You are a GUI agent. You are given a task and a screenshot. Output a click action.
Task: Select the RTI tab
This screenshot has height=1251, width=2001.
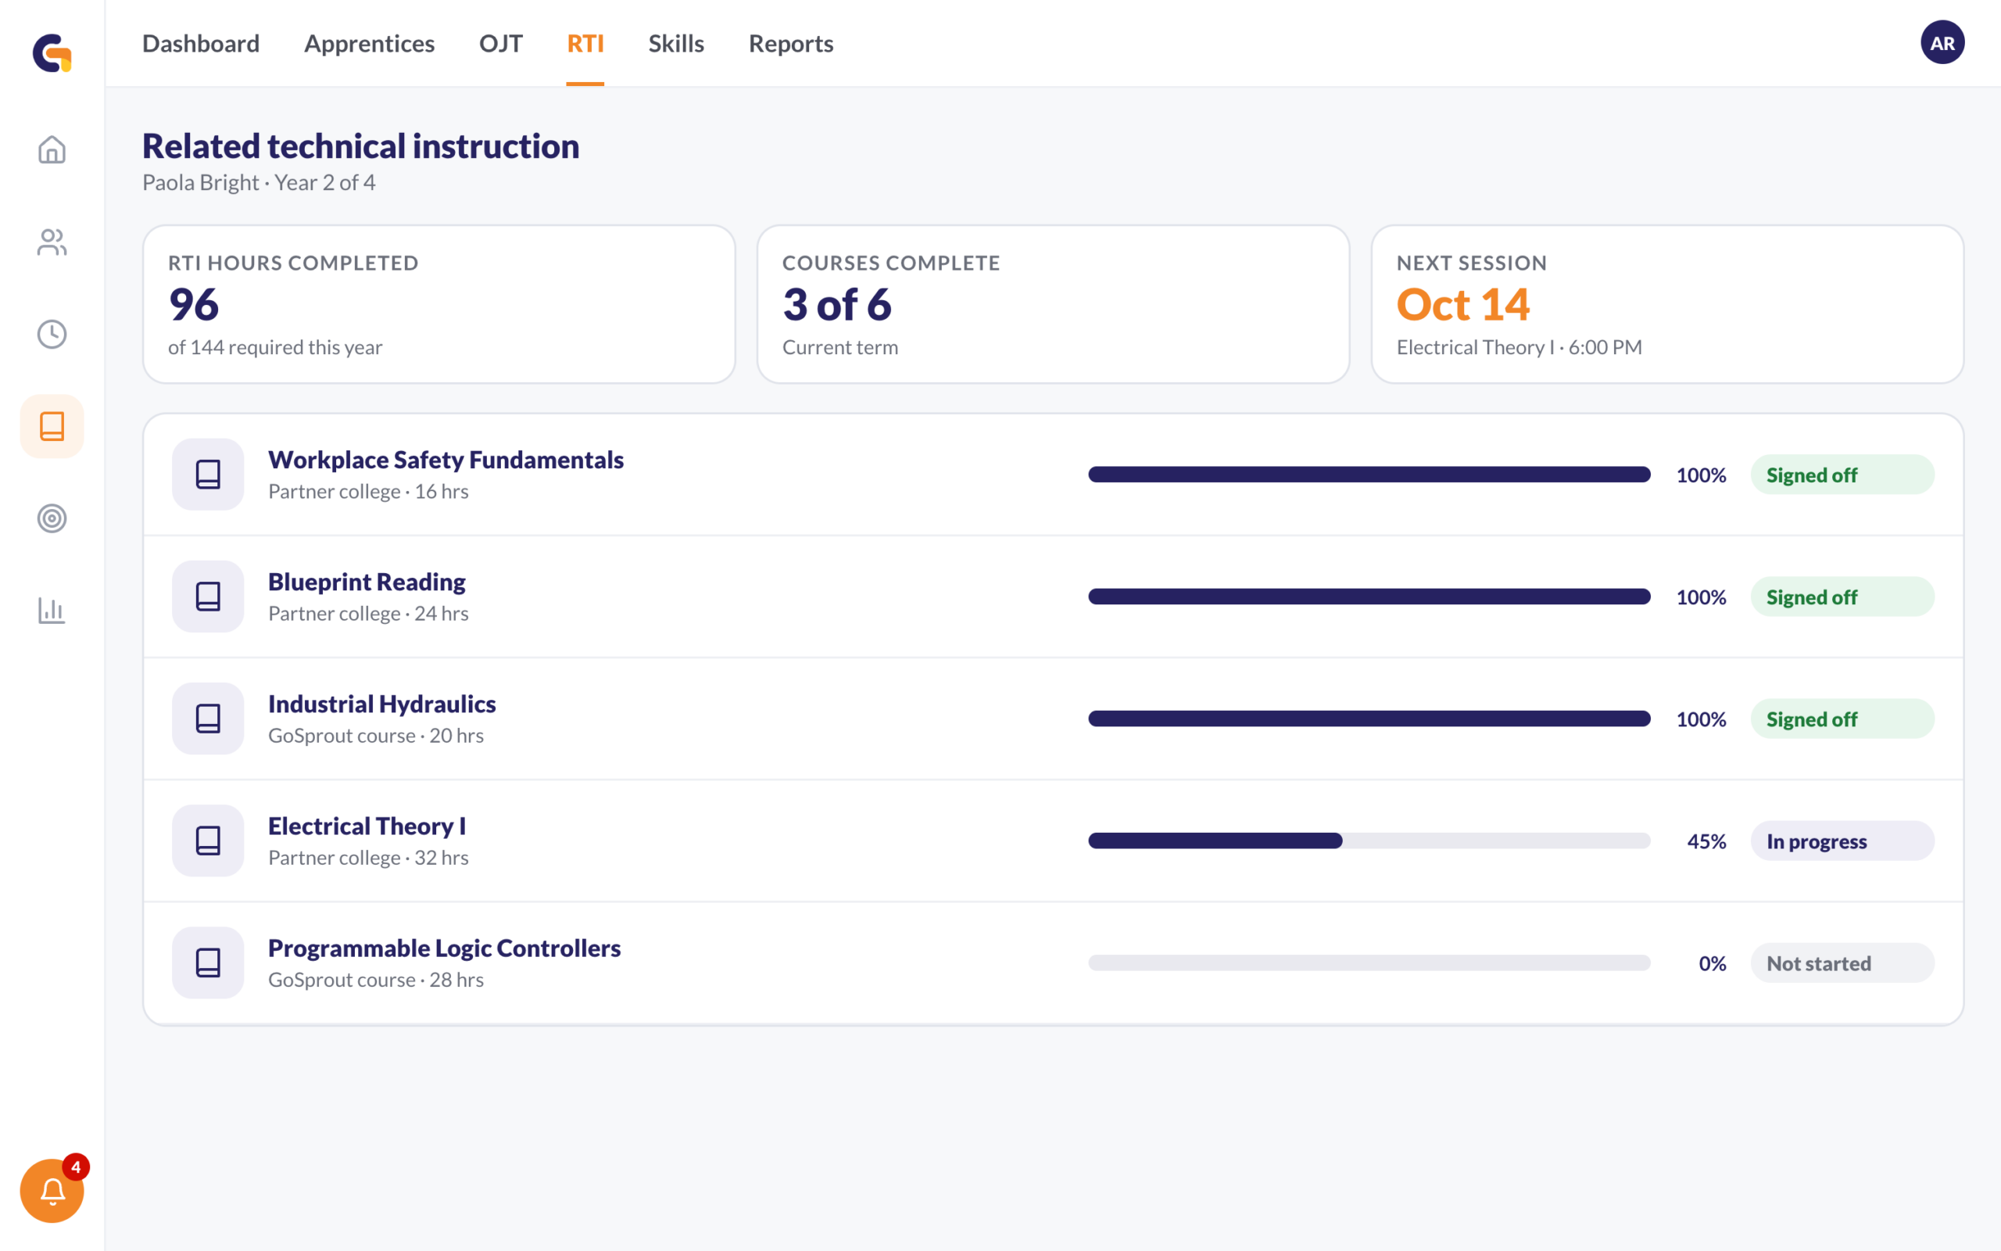(x=585, y=43)
